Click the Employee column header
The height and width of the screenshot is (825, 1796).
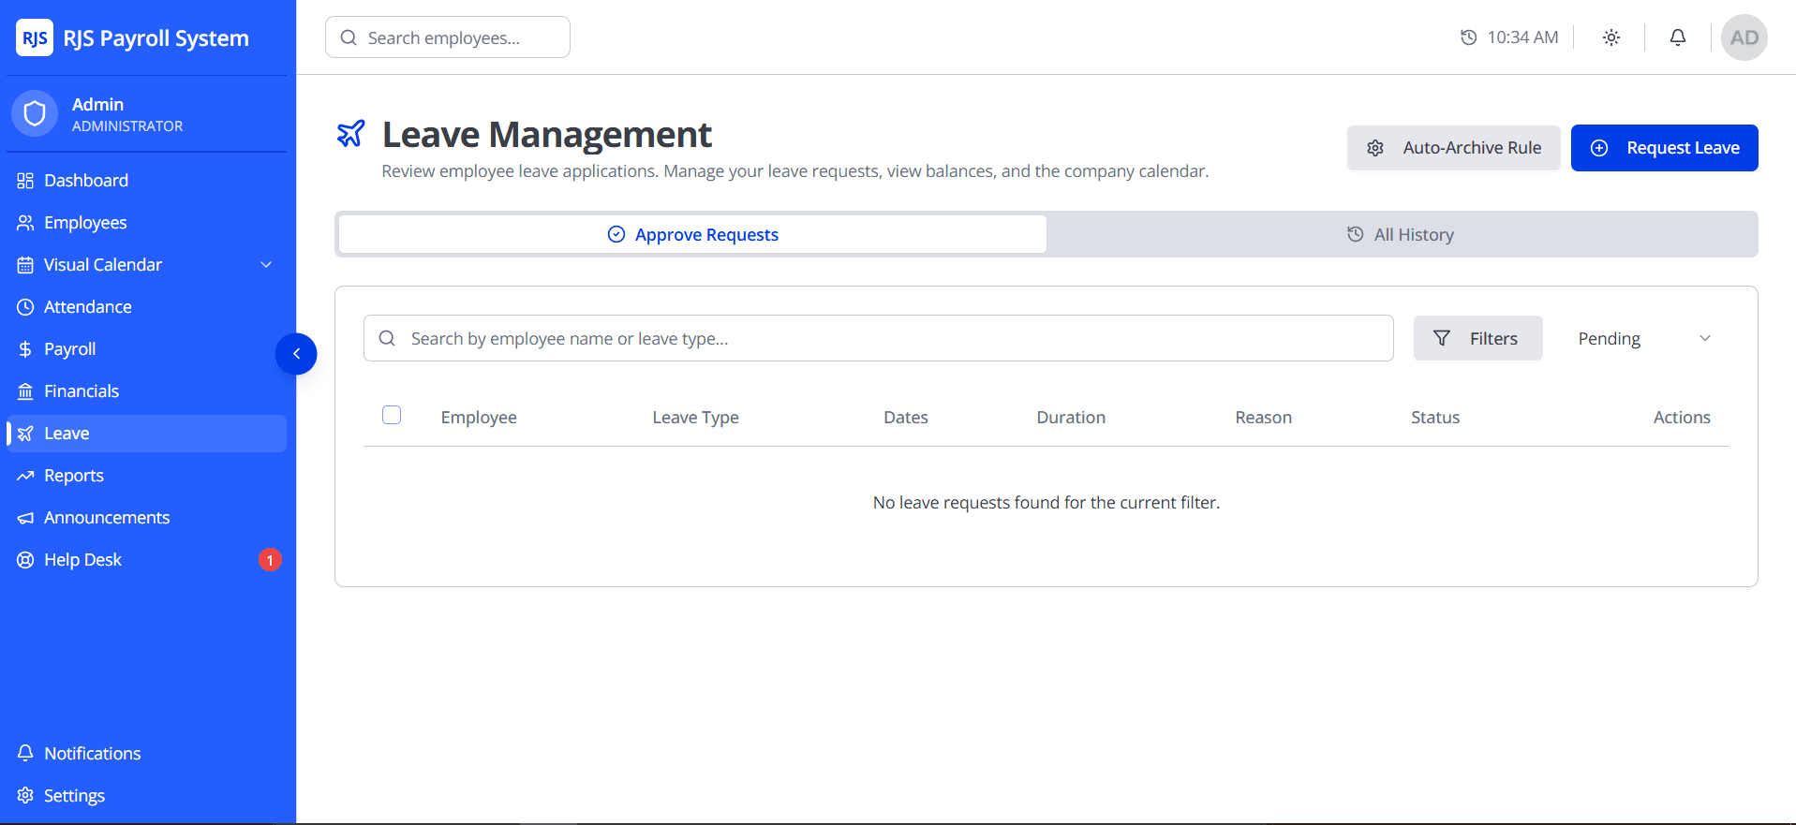point(479,418)
